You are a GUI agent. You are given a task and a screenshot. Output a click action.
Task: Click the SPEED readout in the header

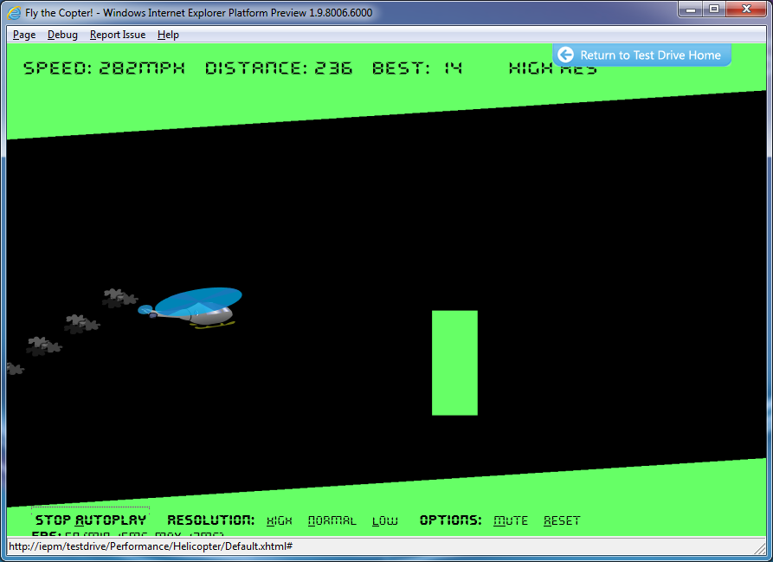point(104,68)
